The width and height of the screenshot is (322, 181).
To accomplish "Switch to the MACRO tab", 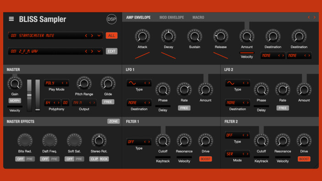I will coord(198,17).
